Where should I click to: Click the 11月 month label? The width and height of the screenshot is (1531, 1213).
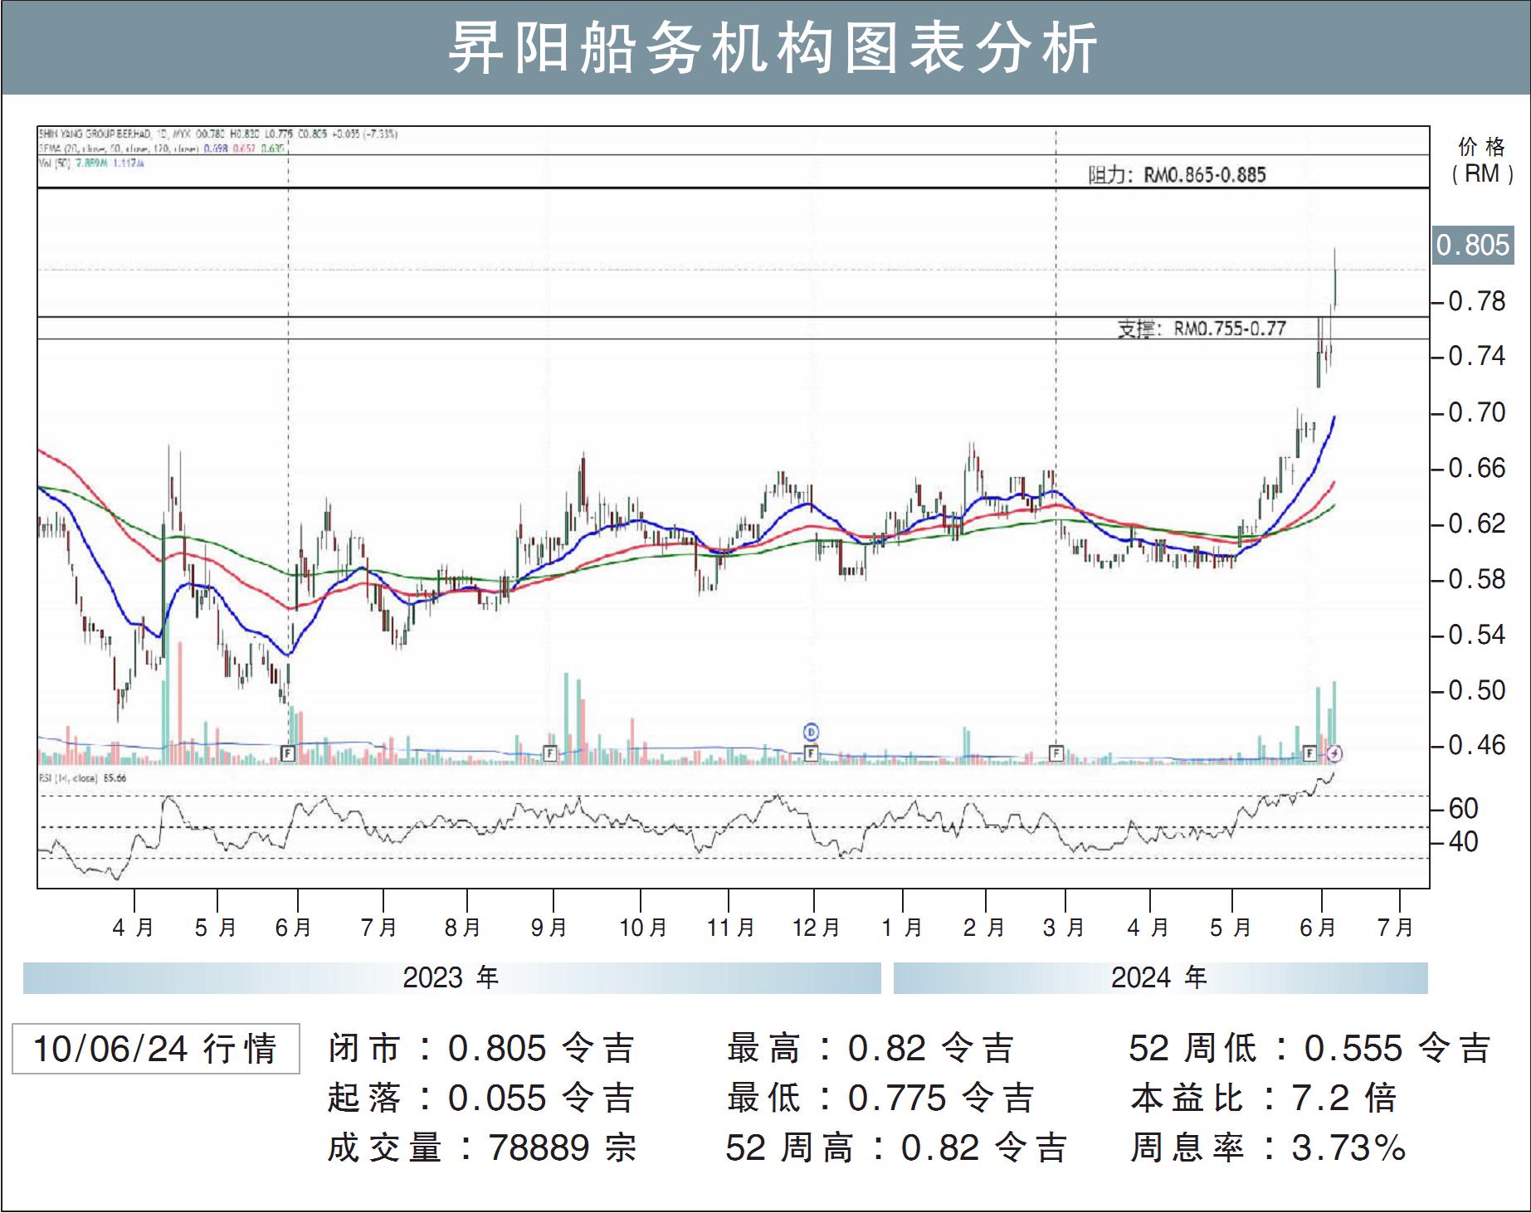(731, 928)
